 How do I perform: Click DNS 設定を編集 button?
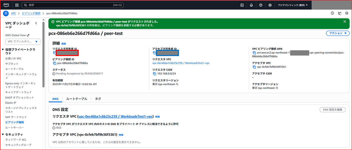point(333,110)
